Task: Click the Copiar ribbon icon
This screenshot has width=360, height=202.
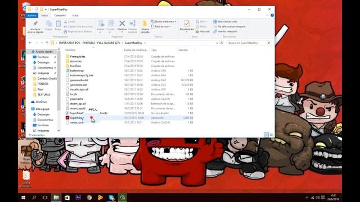Action: [48, 24]
